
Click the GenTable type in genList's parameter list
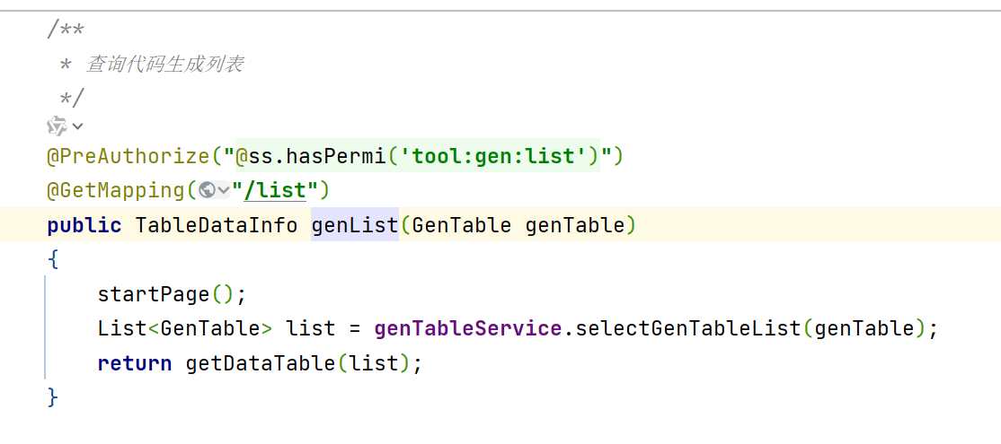(x=463, y=224)
